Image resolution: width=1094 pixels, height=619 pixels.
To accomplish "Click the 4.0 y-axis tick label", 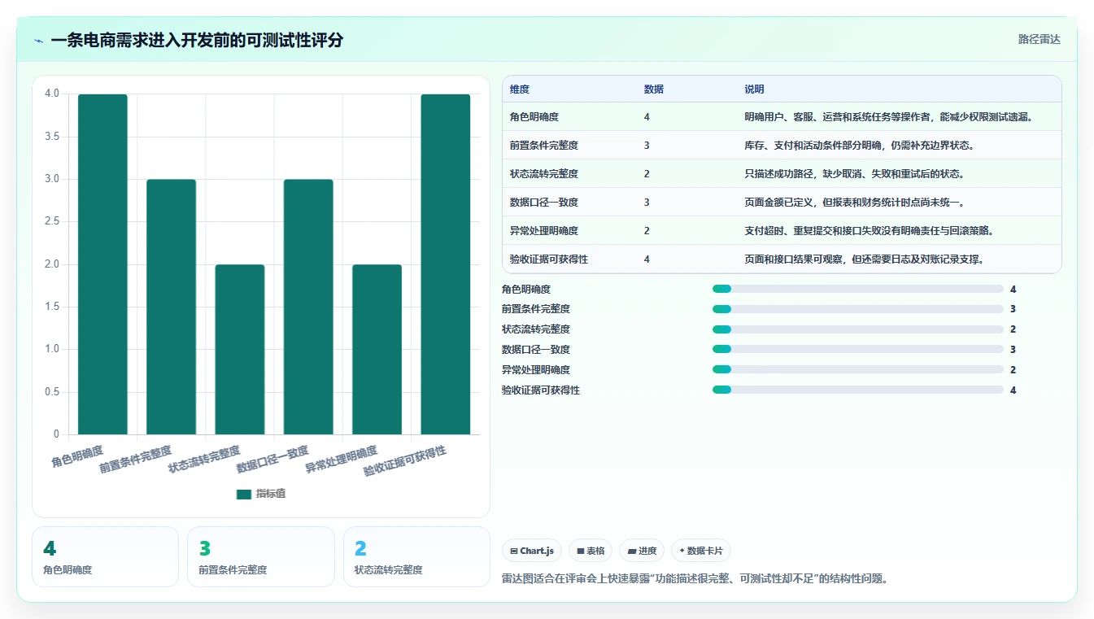I will coord(52,94).
